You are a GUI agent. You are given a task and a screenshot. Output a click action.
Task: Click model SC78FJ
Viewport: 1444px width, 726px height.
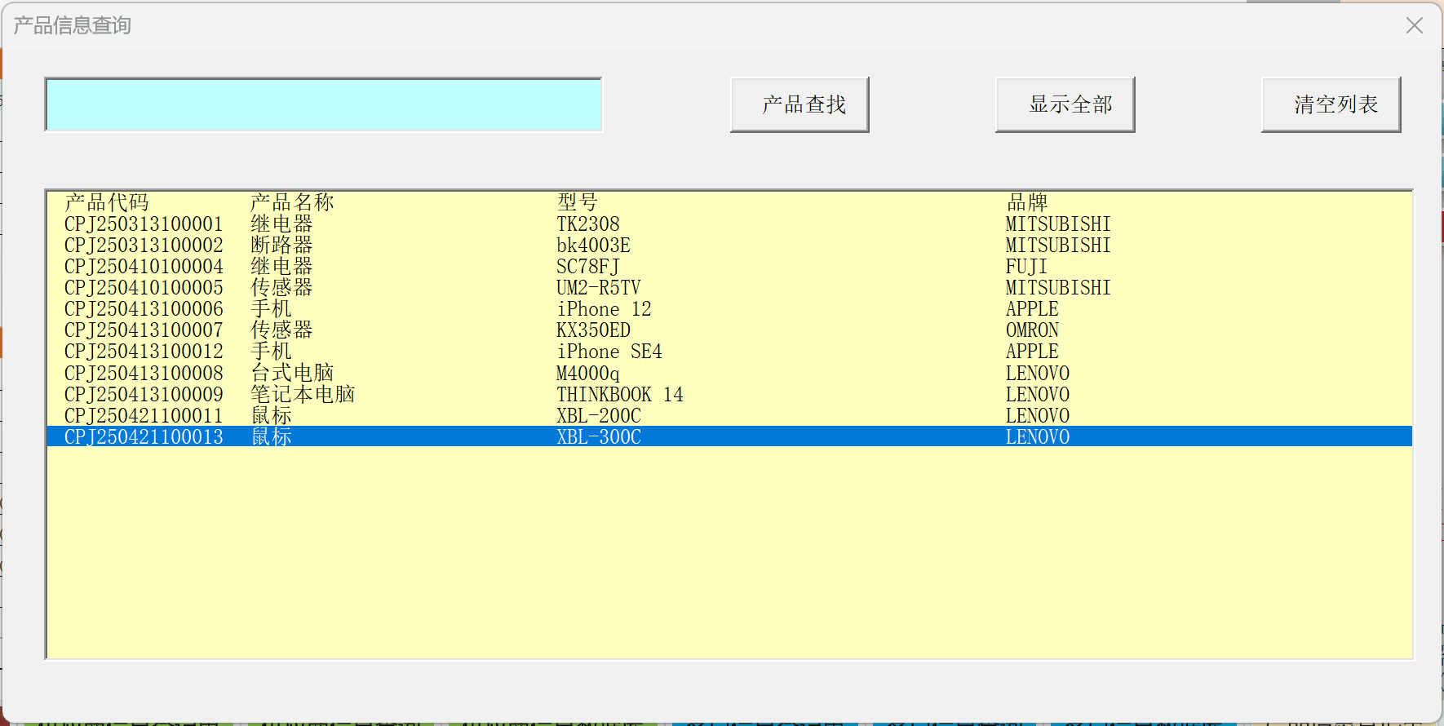pos(588,267)
